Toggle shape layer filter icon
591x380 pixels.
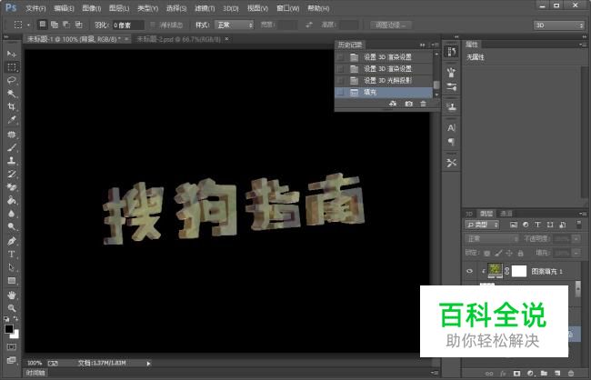(550, 225)
